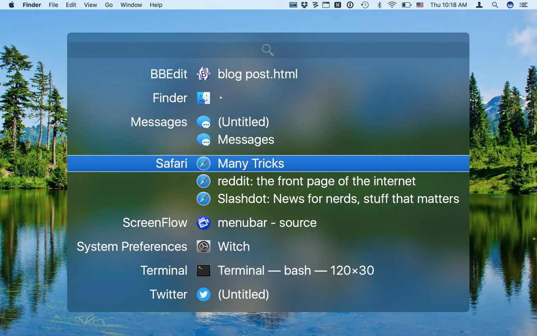537x336 pixels.
Task: Click the System Preferences app name label
Action: 132,247
